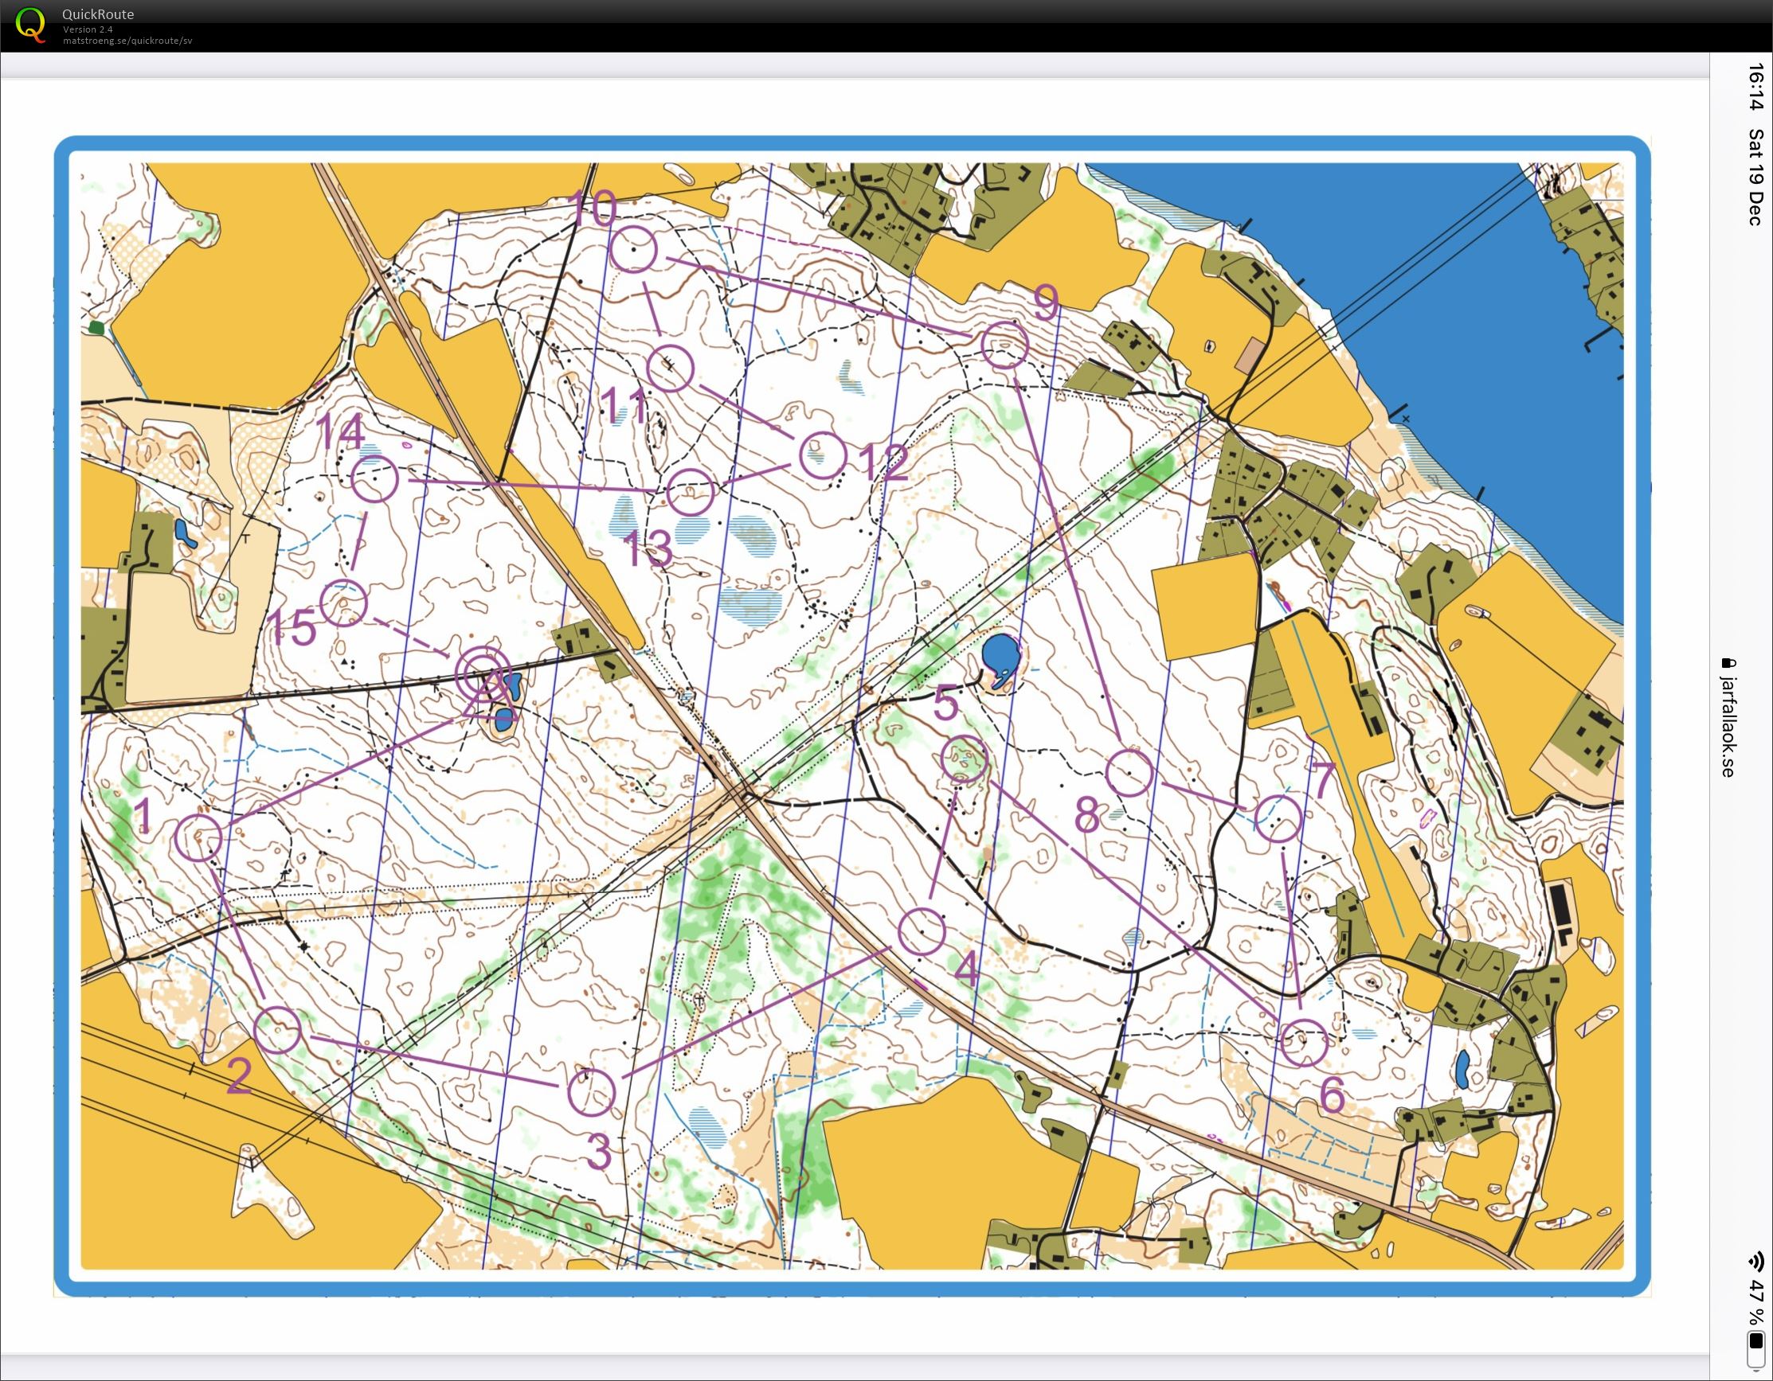The height and width of the screenshot is (1381, 1773).
Task: Click the QuickRoute title text
Action: coord(97,14)
